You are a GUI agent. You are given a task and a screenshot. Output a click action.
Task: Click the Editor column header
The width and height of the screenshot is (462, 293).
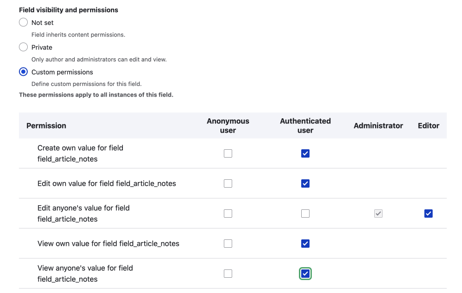coord(428,125)
